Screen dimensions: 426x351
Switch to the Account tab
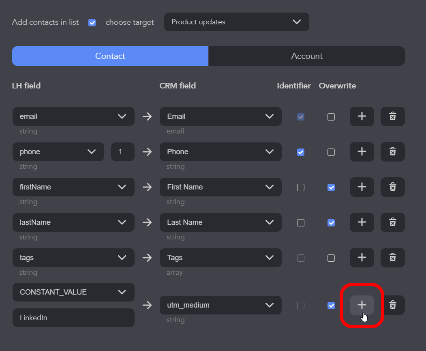pyautogui.click(x=306, y=56)
